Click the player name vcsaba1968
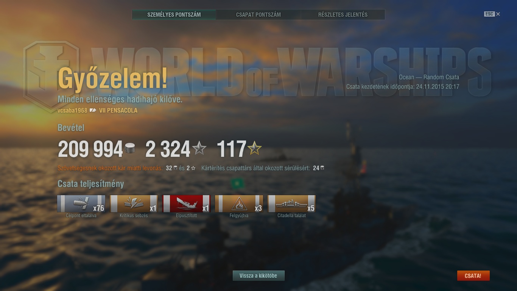This screenshot has width=517, height=291. point(72,111)
